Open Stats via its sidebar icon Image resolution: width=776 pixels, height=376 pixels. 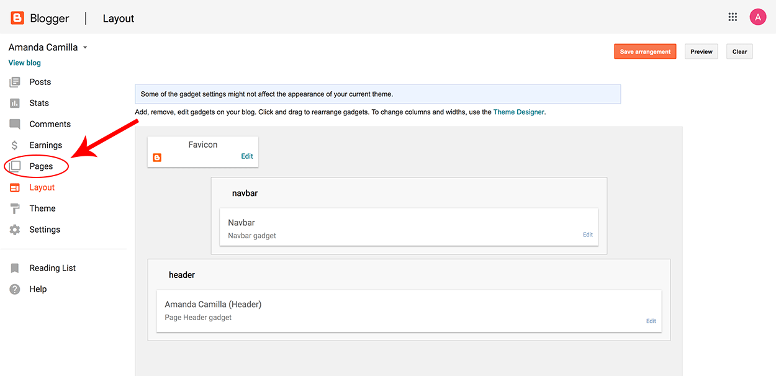tap(15, 102)
